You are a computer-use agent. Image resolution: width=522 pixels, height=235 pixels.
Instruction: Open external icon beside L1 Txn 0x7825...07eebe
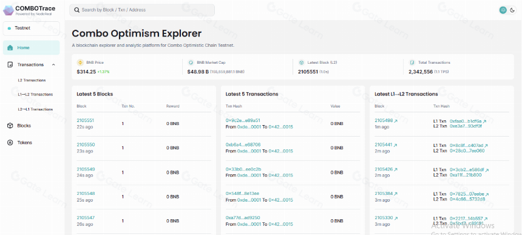click(x=487, y=194)
